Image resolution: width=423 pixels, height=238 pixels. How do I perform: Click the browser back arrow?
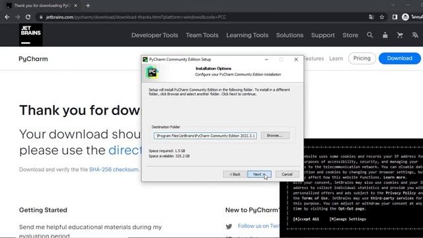[x=7, y=17]
